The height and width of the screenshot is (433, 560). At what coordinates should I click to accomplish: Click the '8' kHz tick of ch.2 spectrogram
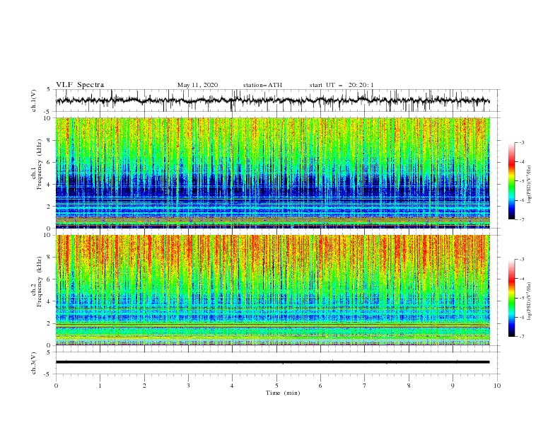click(x=49, y=258)
